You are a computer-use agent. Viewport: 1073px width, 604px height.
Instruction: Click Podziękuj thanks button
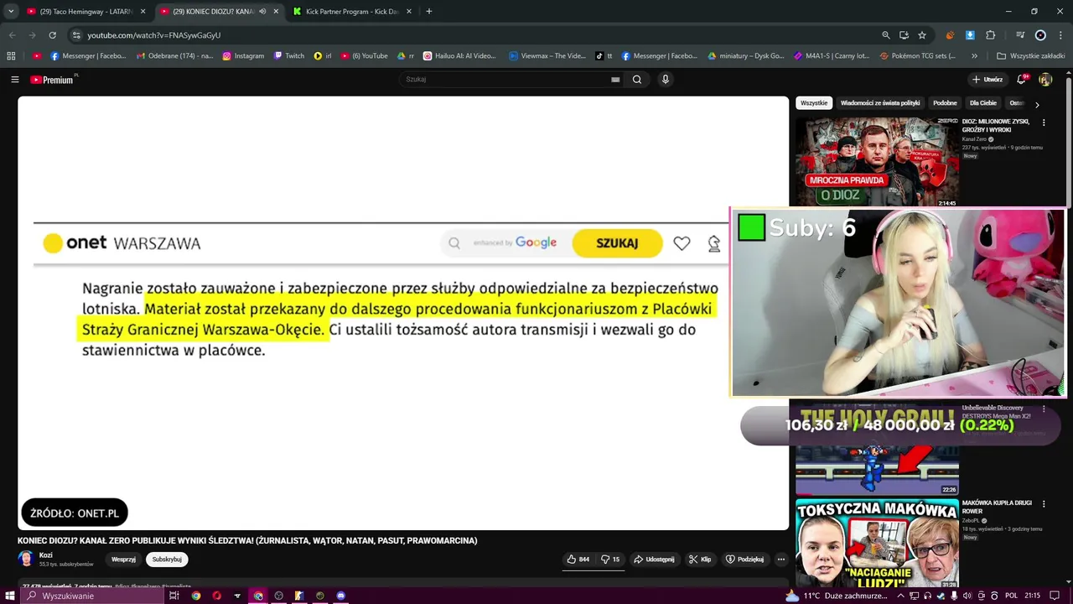tap(744, 560)
